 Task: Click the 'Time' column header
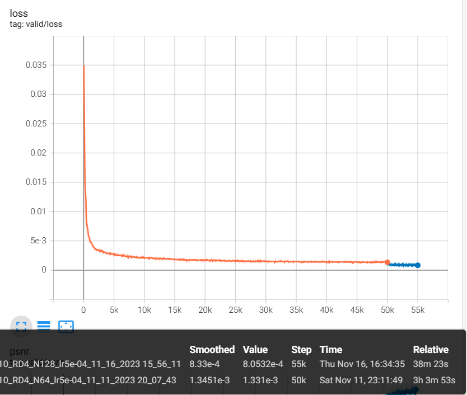330,350
